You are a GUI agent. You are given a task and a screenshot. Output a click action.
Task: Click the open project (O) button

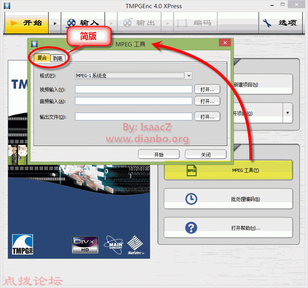tap(258, 113)
